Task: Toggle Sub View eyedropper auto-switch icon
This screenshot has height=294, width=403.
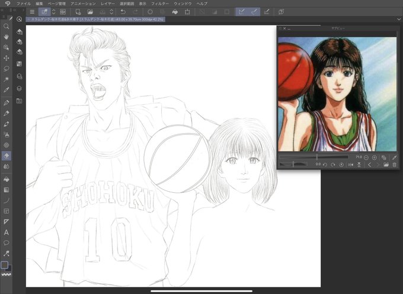Action: (x=395, y=157)
